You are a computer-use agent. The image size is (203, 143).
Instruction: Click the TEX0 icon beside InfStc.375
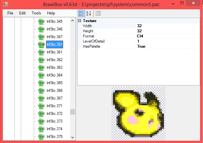tap(41, 137)
